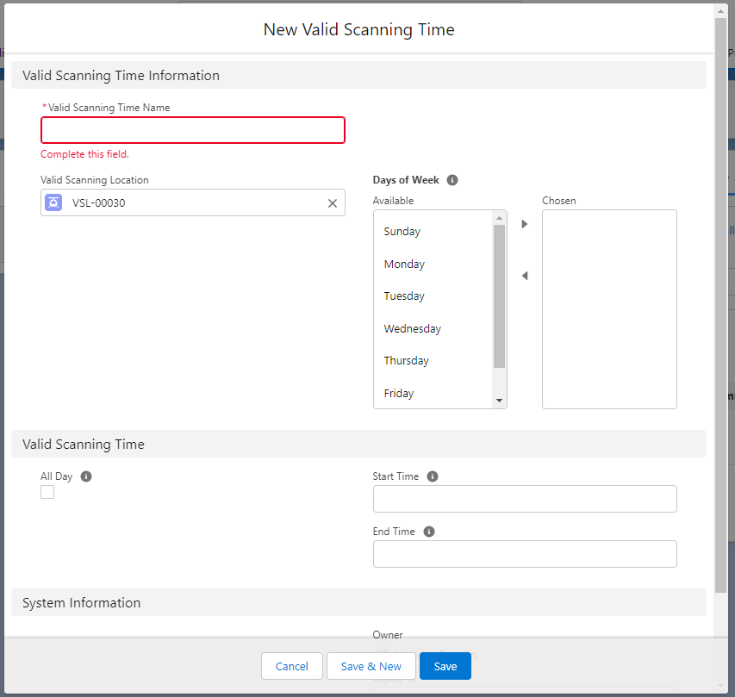Open the All Day info tooltip
The width and height of the screenshot is (735, 697).
pyautogui.click(x=84, y=476)
